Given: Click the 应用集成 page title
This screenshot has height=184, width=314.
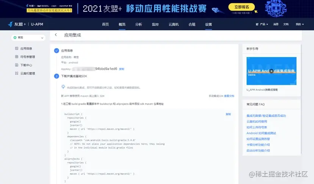Looking at the screenshot, I should point(72,35).
